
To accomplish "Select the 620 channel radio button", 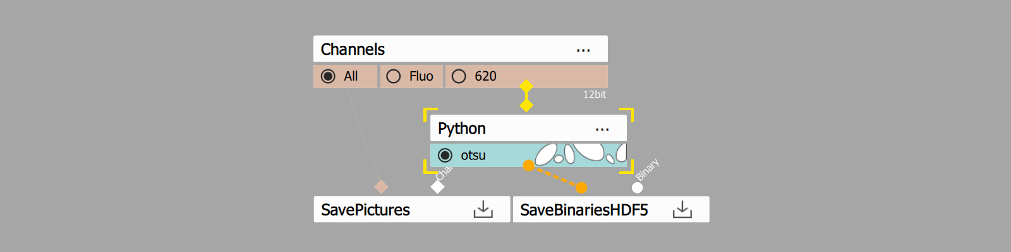I will pyautogui.click(x=459, y=76).
